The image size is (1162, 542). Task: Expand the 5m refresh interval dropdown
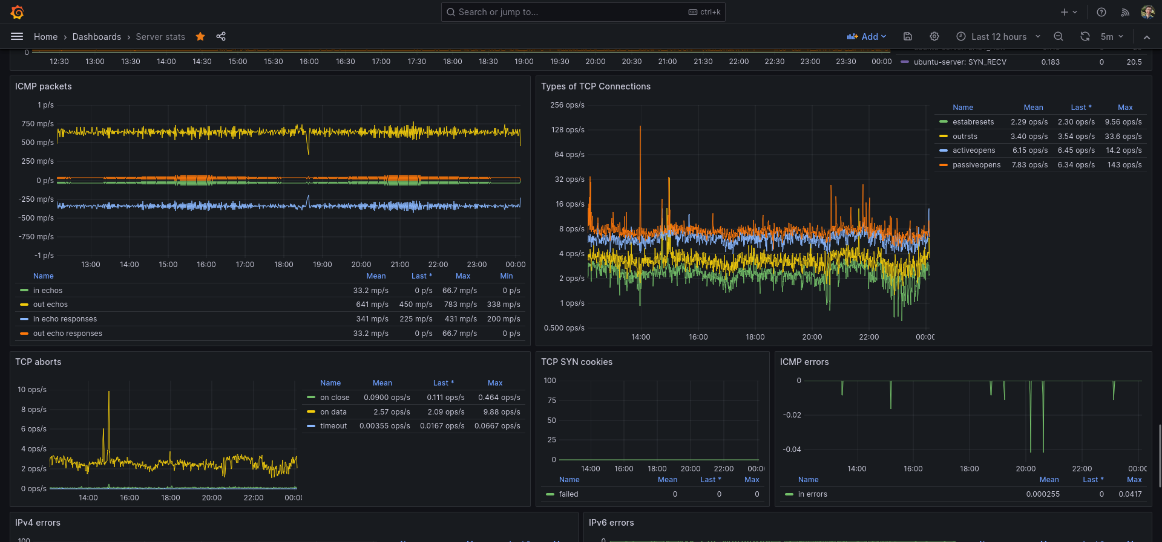[1112, 37]
